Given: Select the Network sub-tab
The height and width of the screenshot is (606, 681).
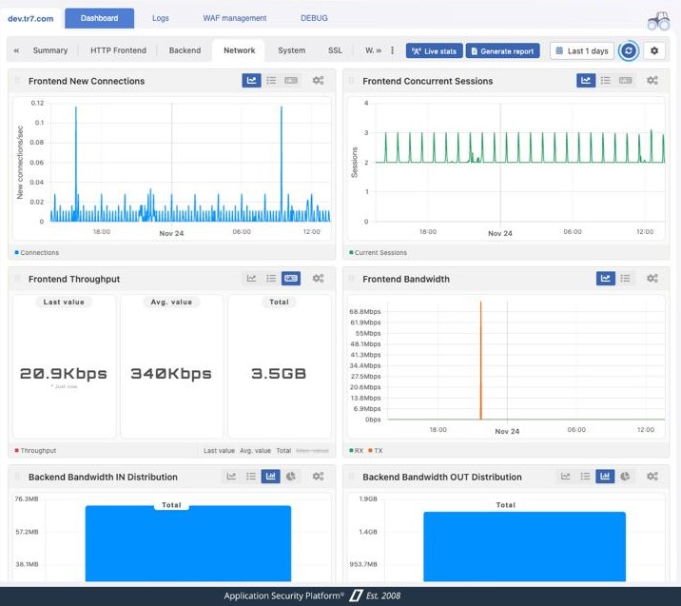Looking at the screenshot, I should [x=239, y=50].
